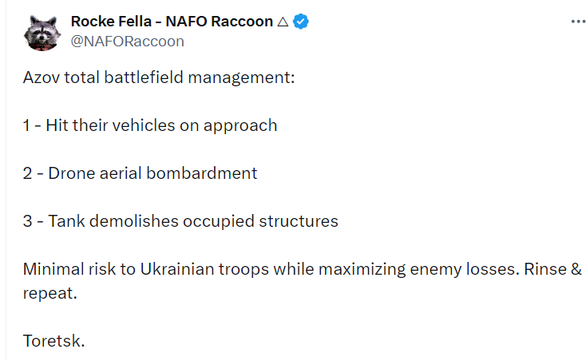586x361 pixels.
Task: Click the 'Toretsk.' closing line
Action: pyautogui.click(x=53, y=341)
